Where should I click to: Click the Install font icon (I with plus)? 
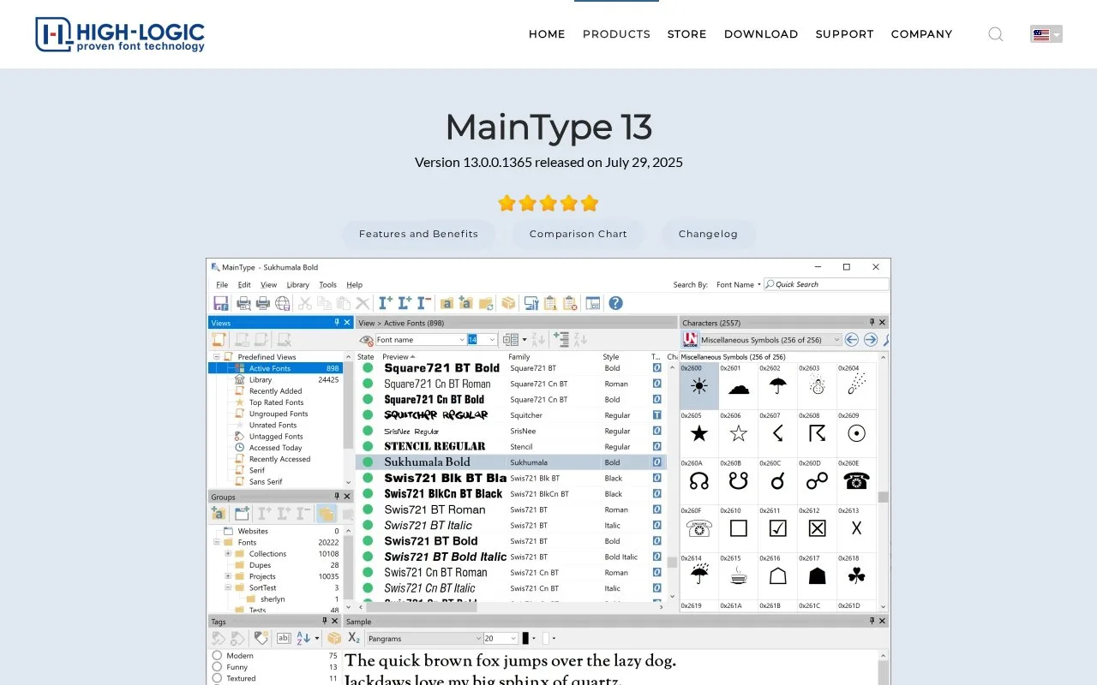coord(386,303)
